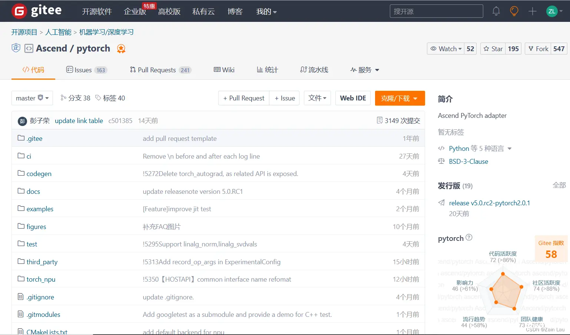The width and height of the screenshot is (570, 335).
Task: Open 开源软件 in the top menu
Action: click(97, 11)
